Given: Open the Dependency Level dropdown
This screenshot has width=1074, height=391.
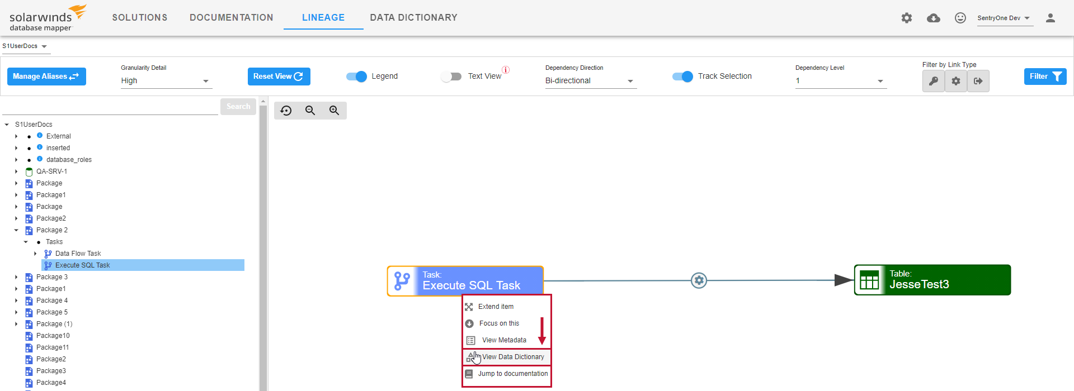Looking at the screenshot, I should [841, 81].
